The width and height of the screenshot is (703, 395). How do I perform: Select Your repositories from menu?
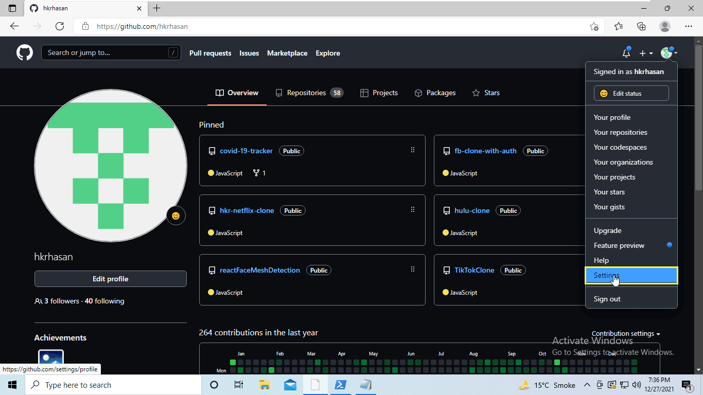pos(631,132)
